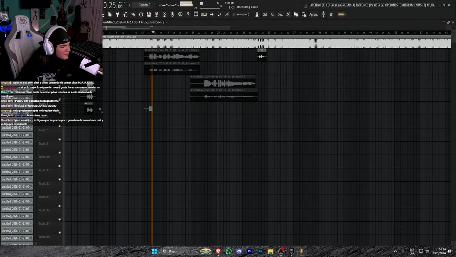This screenshot has width=456, height=257.
Task: Open the HERRAMIENTAS (T) menu
Action: coord(415,5)
